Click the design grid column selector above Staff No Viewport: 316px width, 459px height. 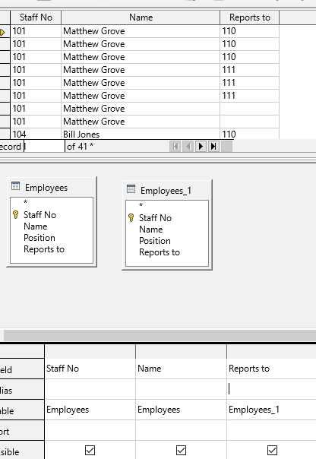90,351
